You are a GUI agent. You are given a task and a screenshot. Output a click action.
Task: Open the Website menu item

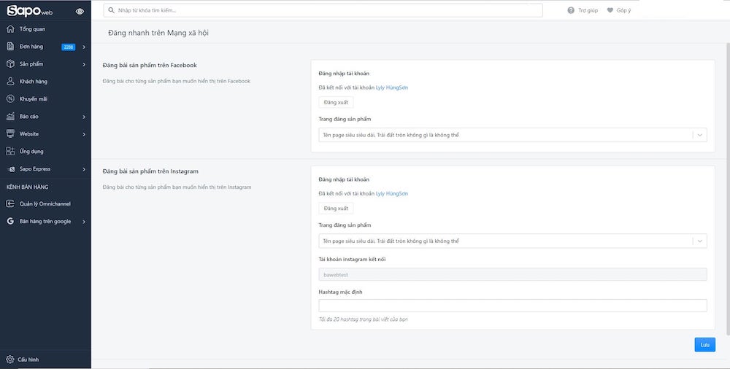pyautogui.click(x=29, y=134)
